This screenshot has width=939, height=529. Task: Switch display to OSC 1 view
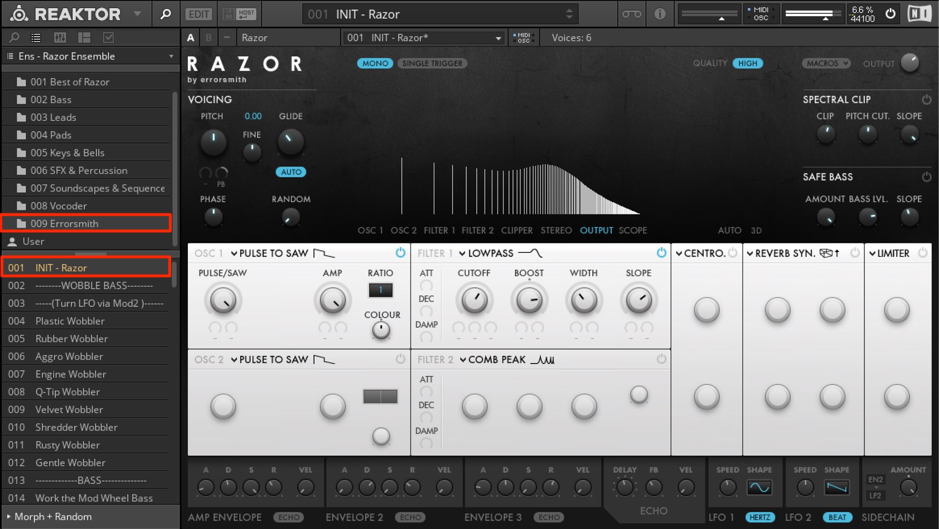click(x=370, y=231)
